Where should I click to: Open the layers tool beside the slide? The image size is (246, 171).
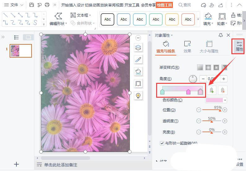coord(138,47)
